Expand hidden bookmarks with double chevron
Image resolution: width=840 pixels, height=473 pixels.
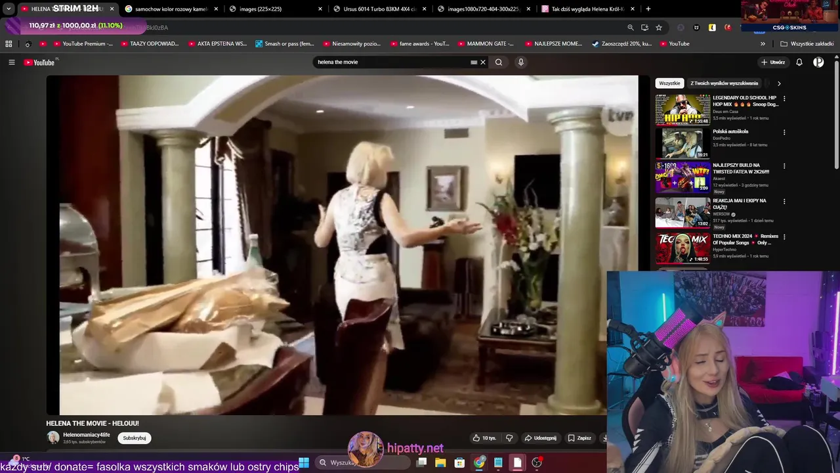pos(763,44)
